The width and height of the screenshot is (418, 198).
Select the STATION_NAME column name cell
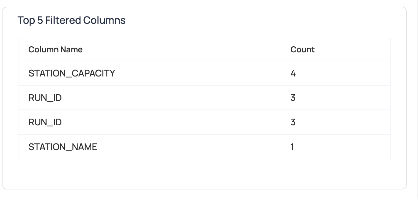63,147
